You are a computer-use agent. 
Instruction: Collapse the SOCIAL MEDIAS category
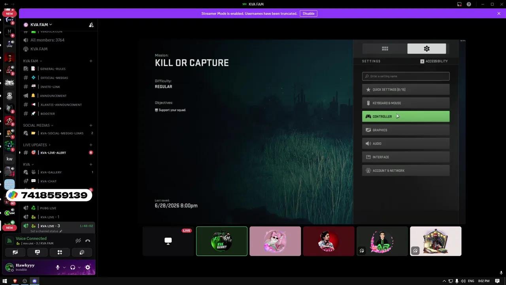[38, 125]
